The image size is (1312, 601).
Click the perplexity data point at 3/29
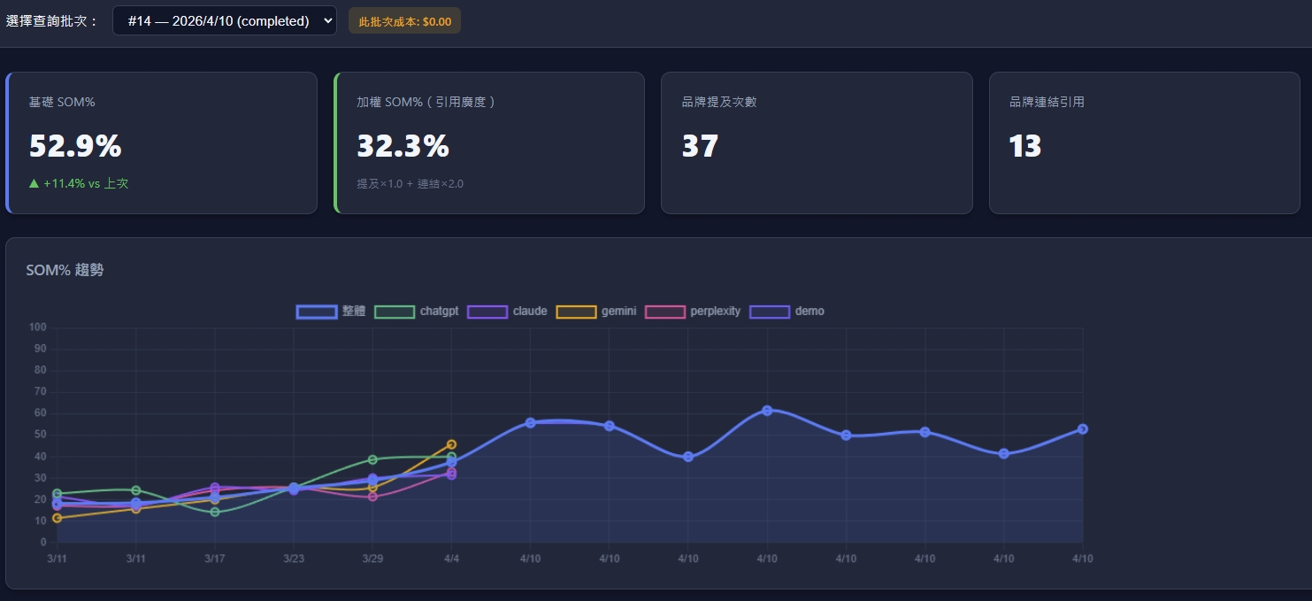coord(372,497)
